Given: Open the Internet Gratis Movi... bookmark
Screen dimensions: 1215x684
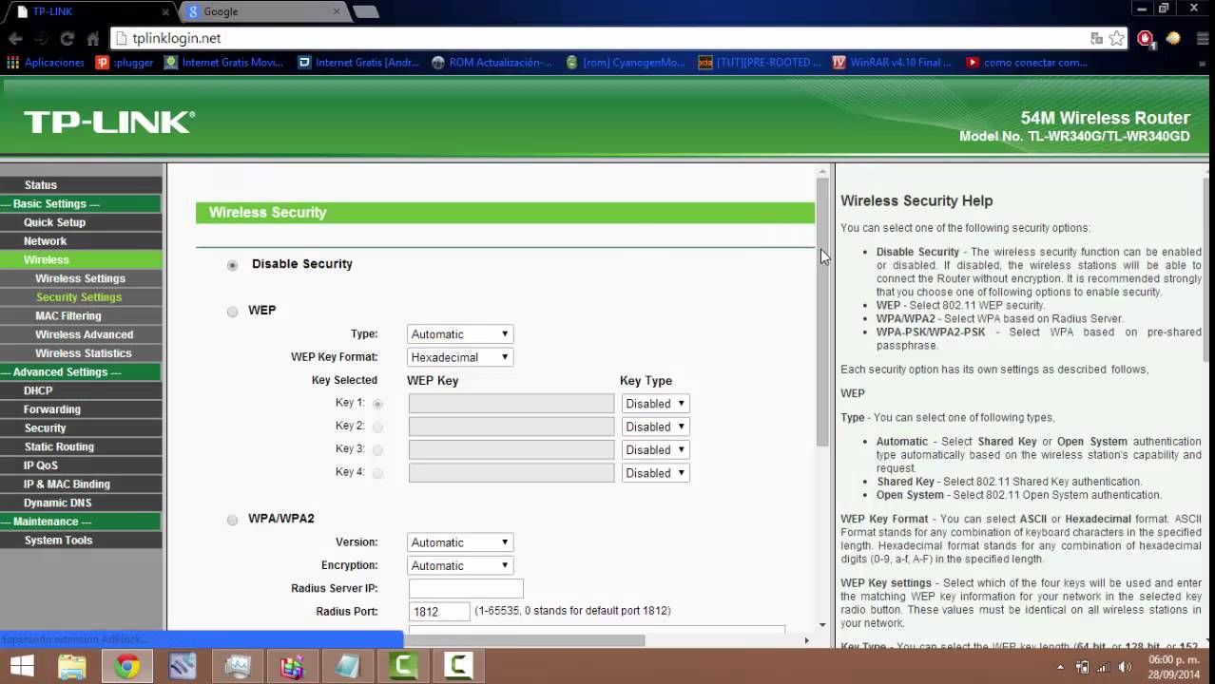Looking at the screenshot, I should 224,63.
